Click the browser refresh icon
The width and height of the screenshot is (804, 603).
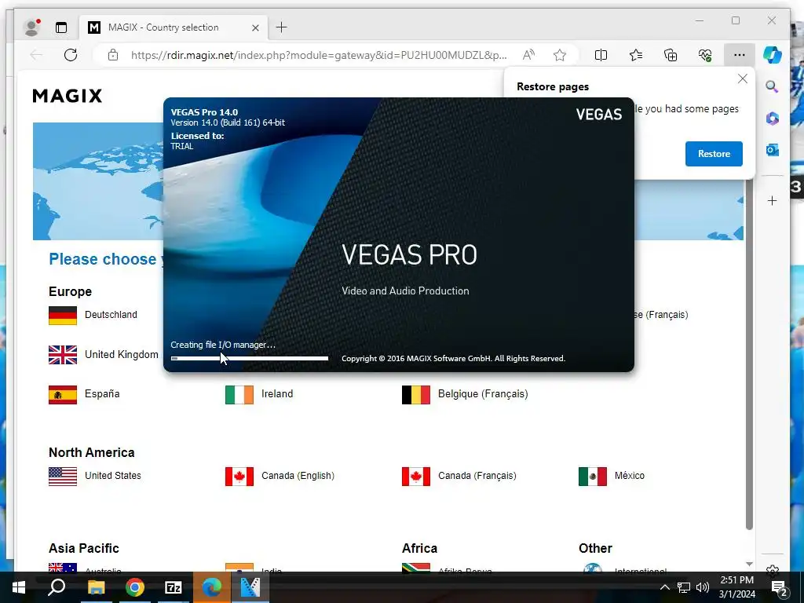[71, 55]
